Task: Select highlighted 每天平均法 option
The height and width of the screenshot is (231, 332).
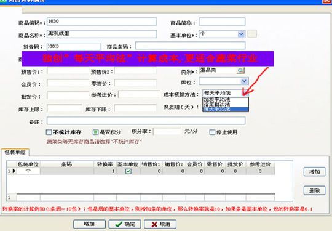Action: (225, 110)
